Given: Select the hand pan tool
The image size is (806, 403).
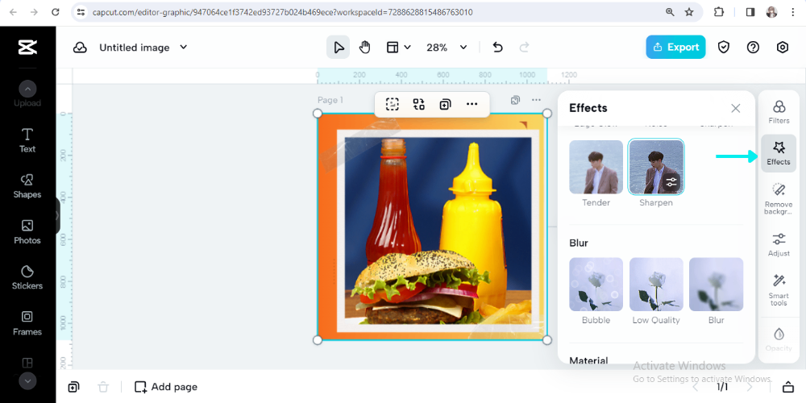Looking at the screenshot, I should 364,48.
